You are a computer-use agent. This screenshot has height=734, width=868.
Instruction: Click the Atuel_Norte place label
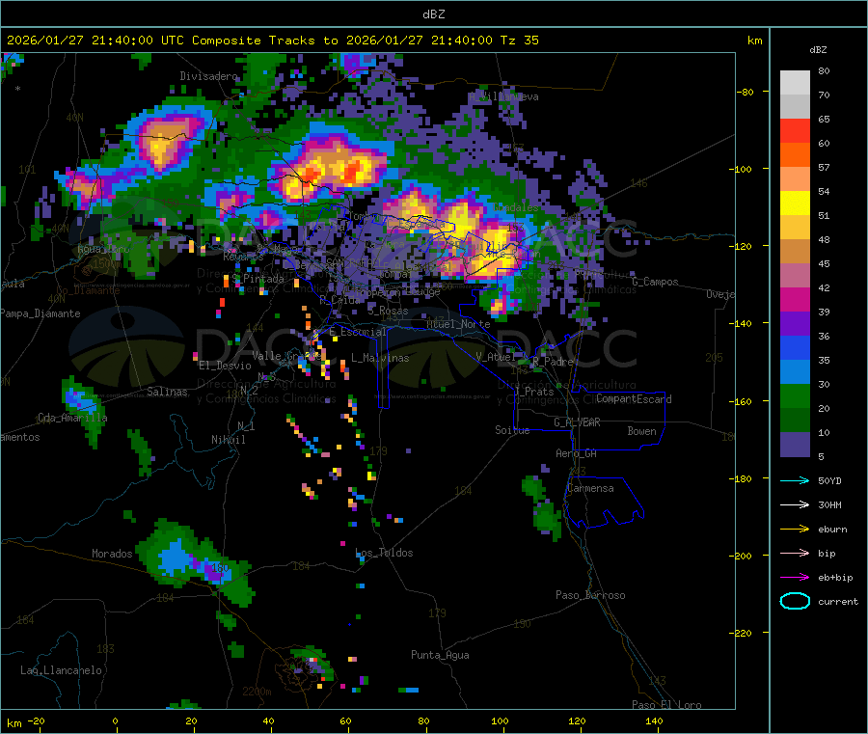458,324
